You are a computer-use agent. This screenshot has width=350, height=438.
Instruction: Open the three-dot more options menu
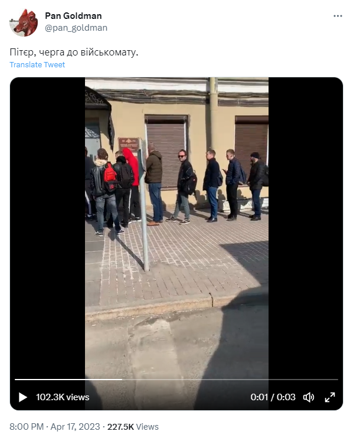click(x=338, y=16)
